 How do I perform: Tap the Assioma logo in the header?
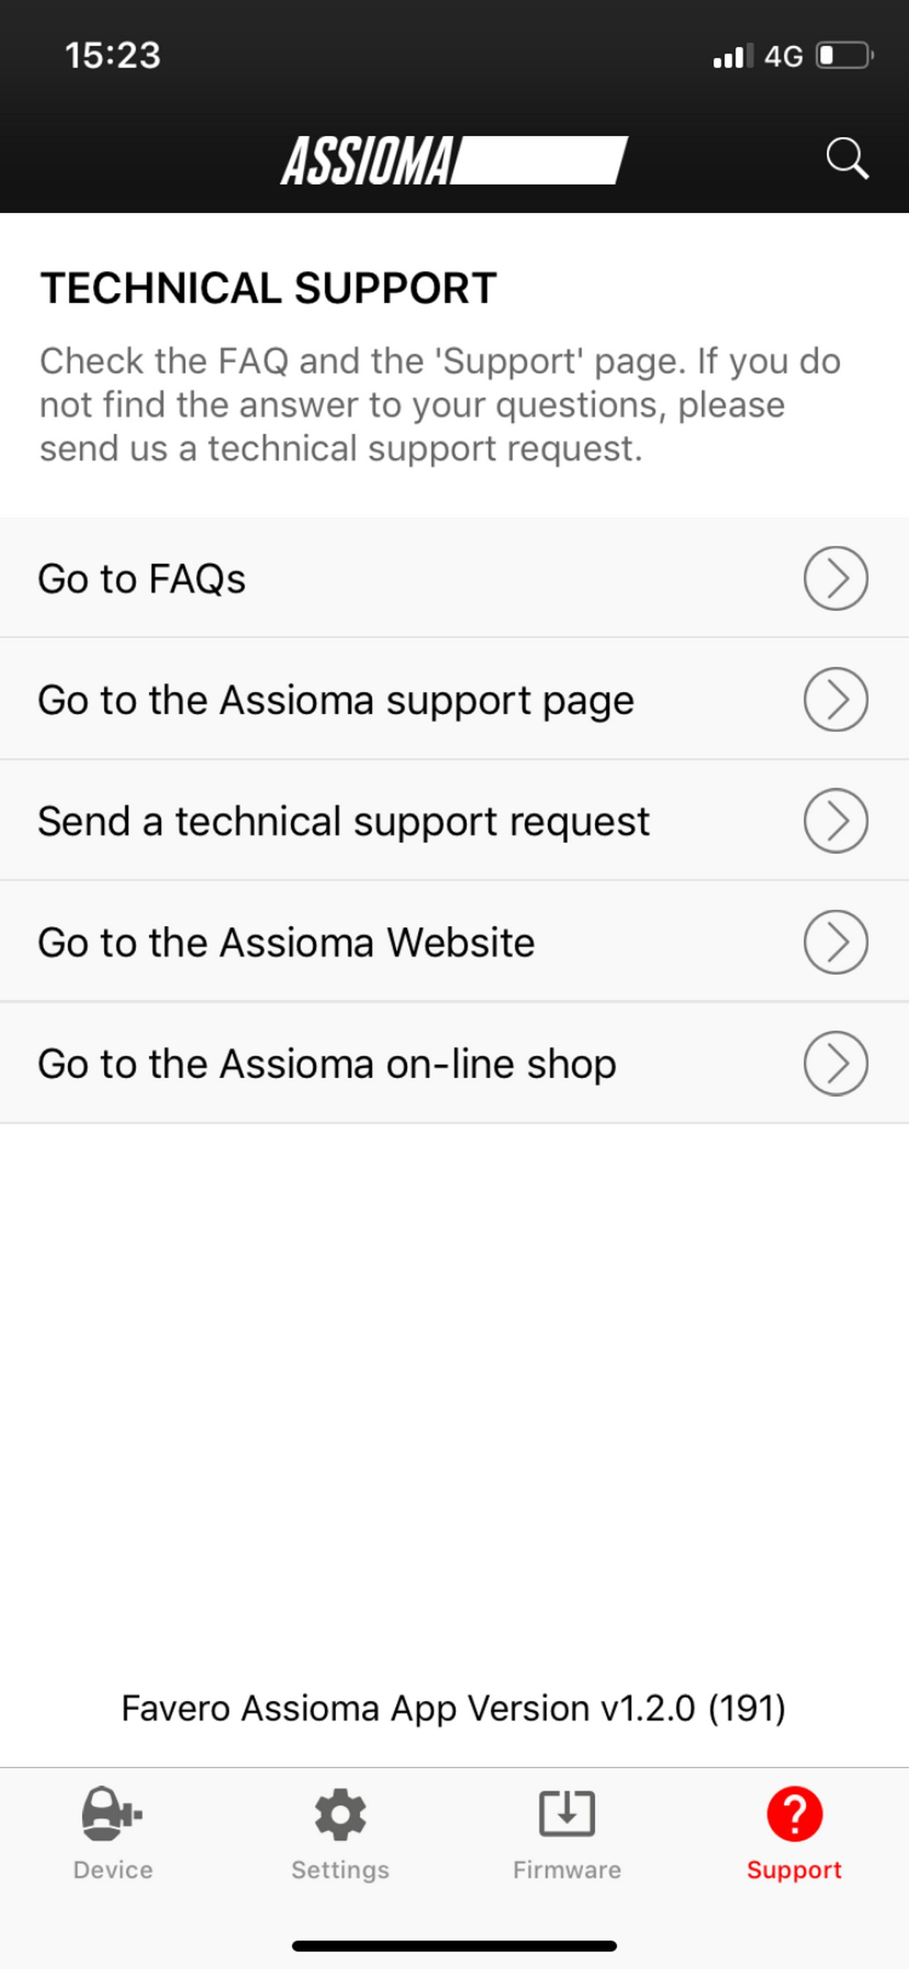(x=454, y=160)
